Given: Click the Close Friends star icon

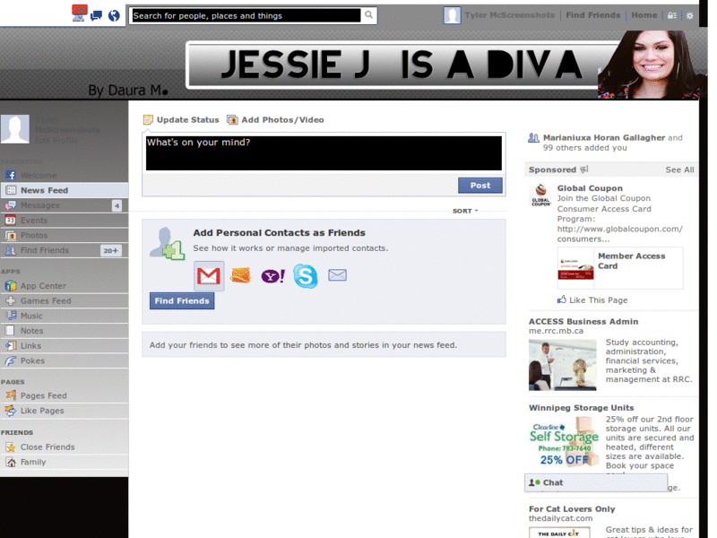Looking at the screenshot, I should coord(11,447).
